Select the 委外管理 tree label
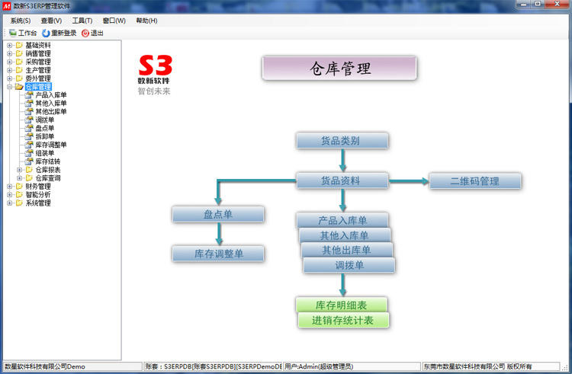 pyautogui.click(x=38, y=78)
